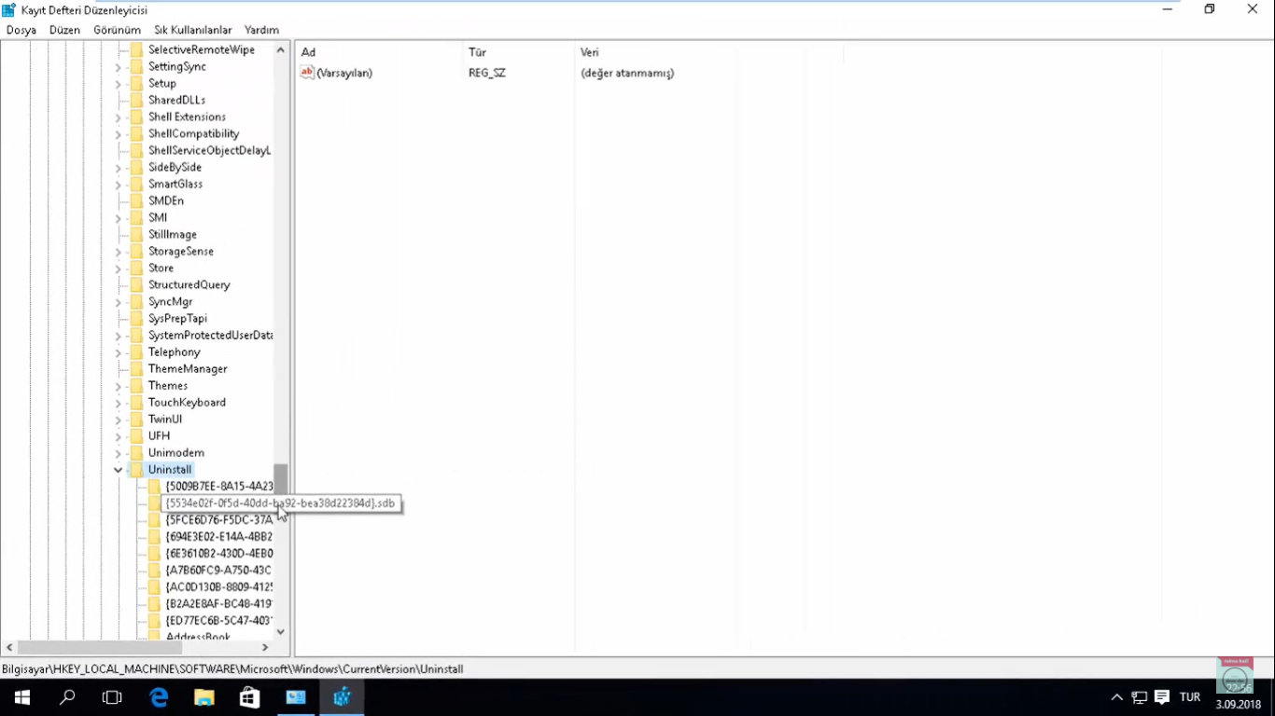Screen dimensions: 1275x716
Task: Expand the Shell Extensions key
Action: (119, 117)
